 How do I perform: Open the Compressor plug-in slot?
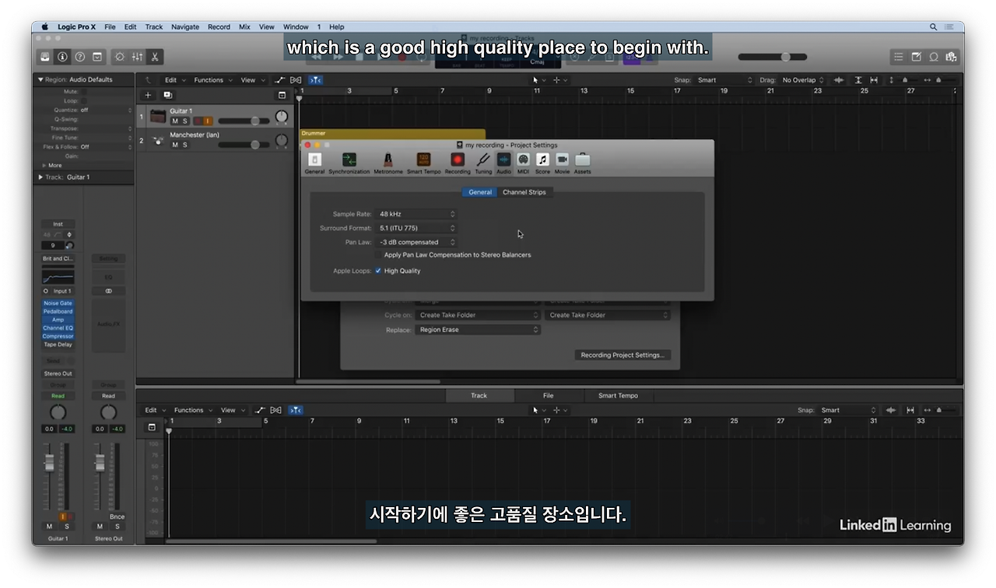[x=58, y=336]
